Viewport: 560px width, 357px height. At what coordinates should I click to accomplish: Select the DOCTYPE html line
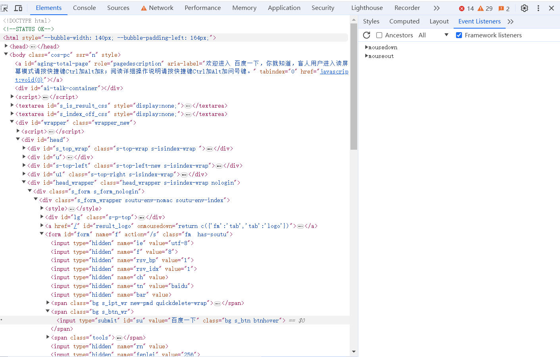pyautogui.click(x=27, y=21)
